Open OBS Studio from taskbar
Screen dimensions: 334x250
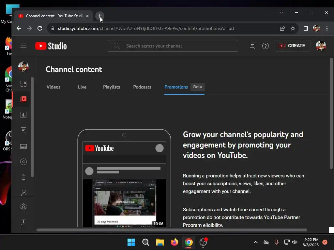tap(203, 242)
